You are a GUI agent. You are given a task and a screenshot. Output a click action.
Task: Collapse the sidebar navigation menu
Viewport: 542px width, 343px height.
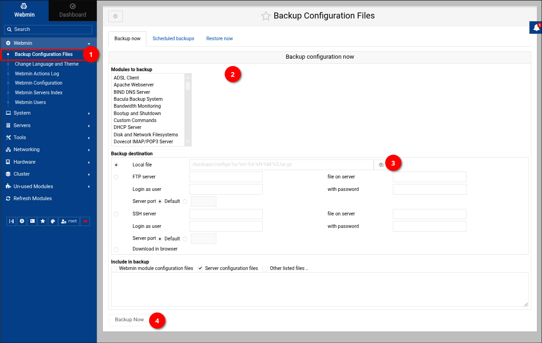12,221
